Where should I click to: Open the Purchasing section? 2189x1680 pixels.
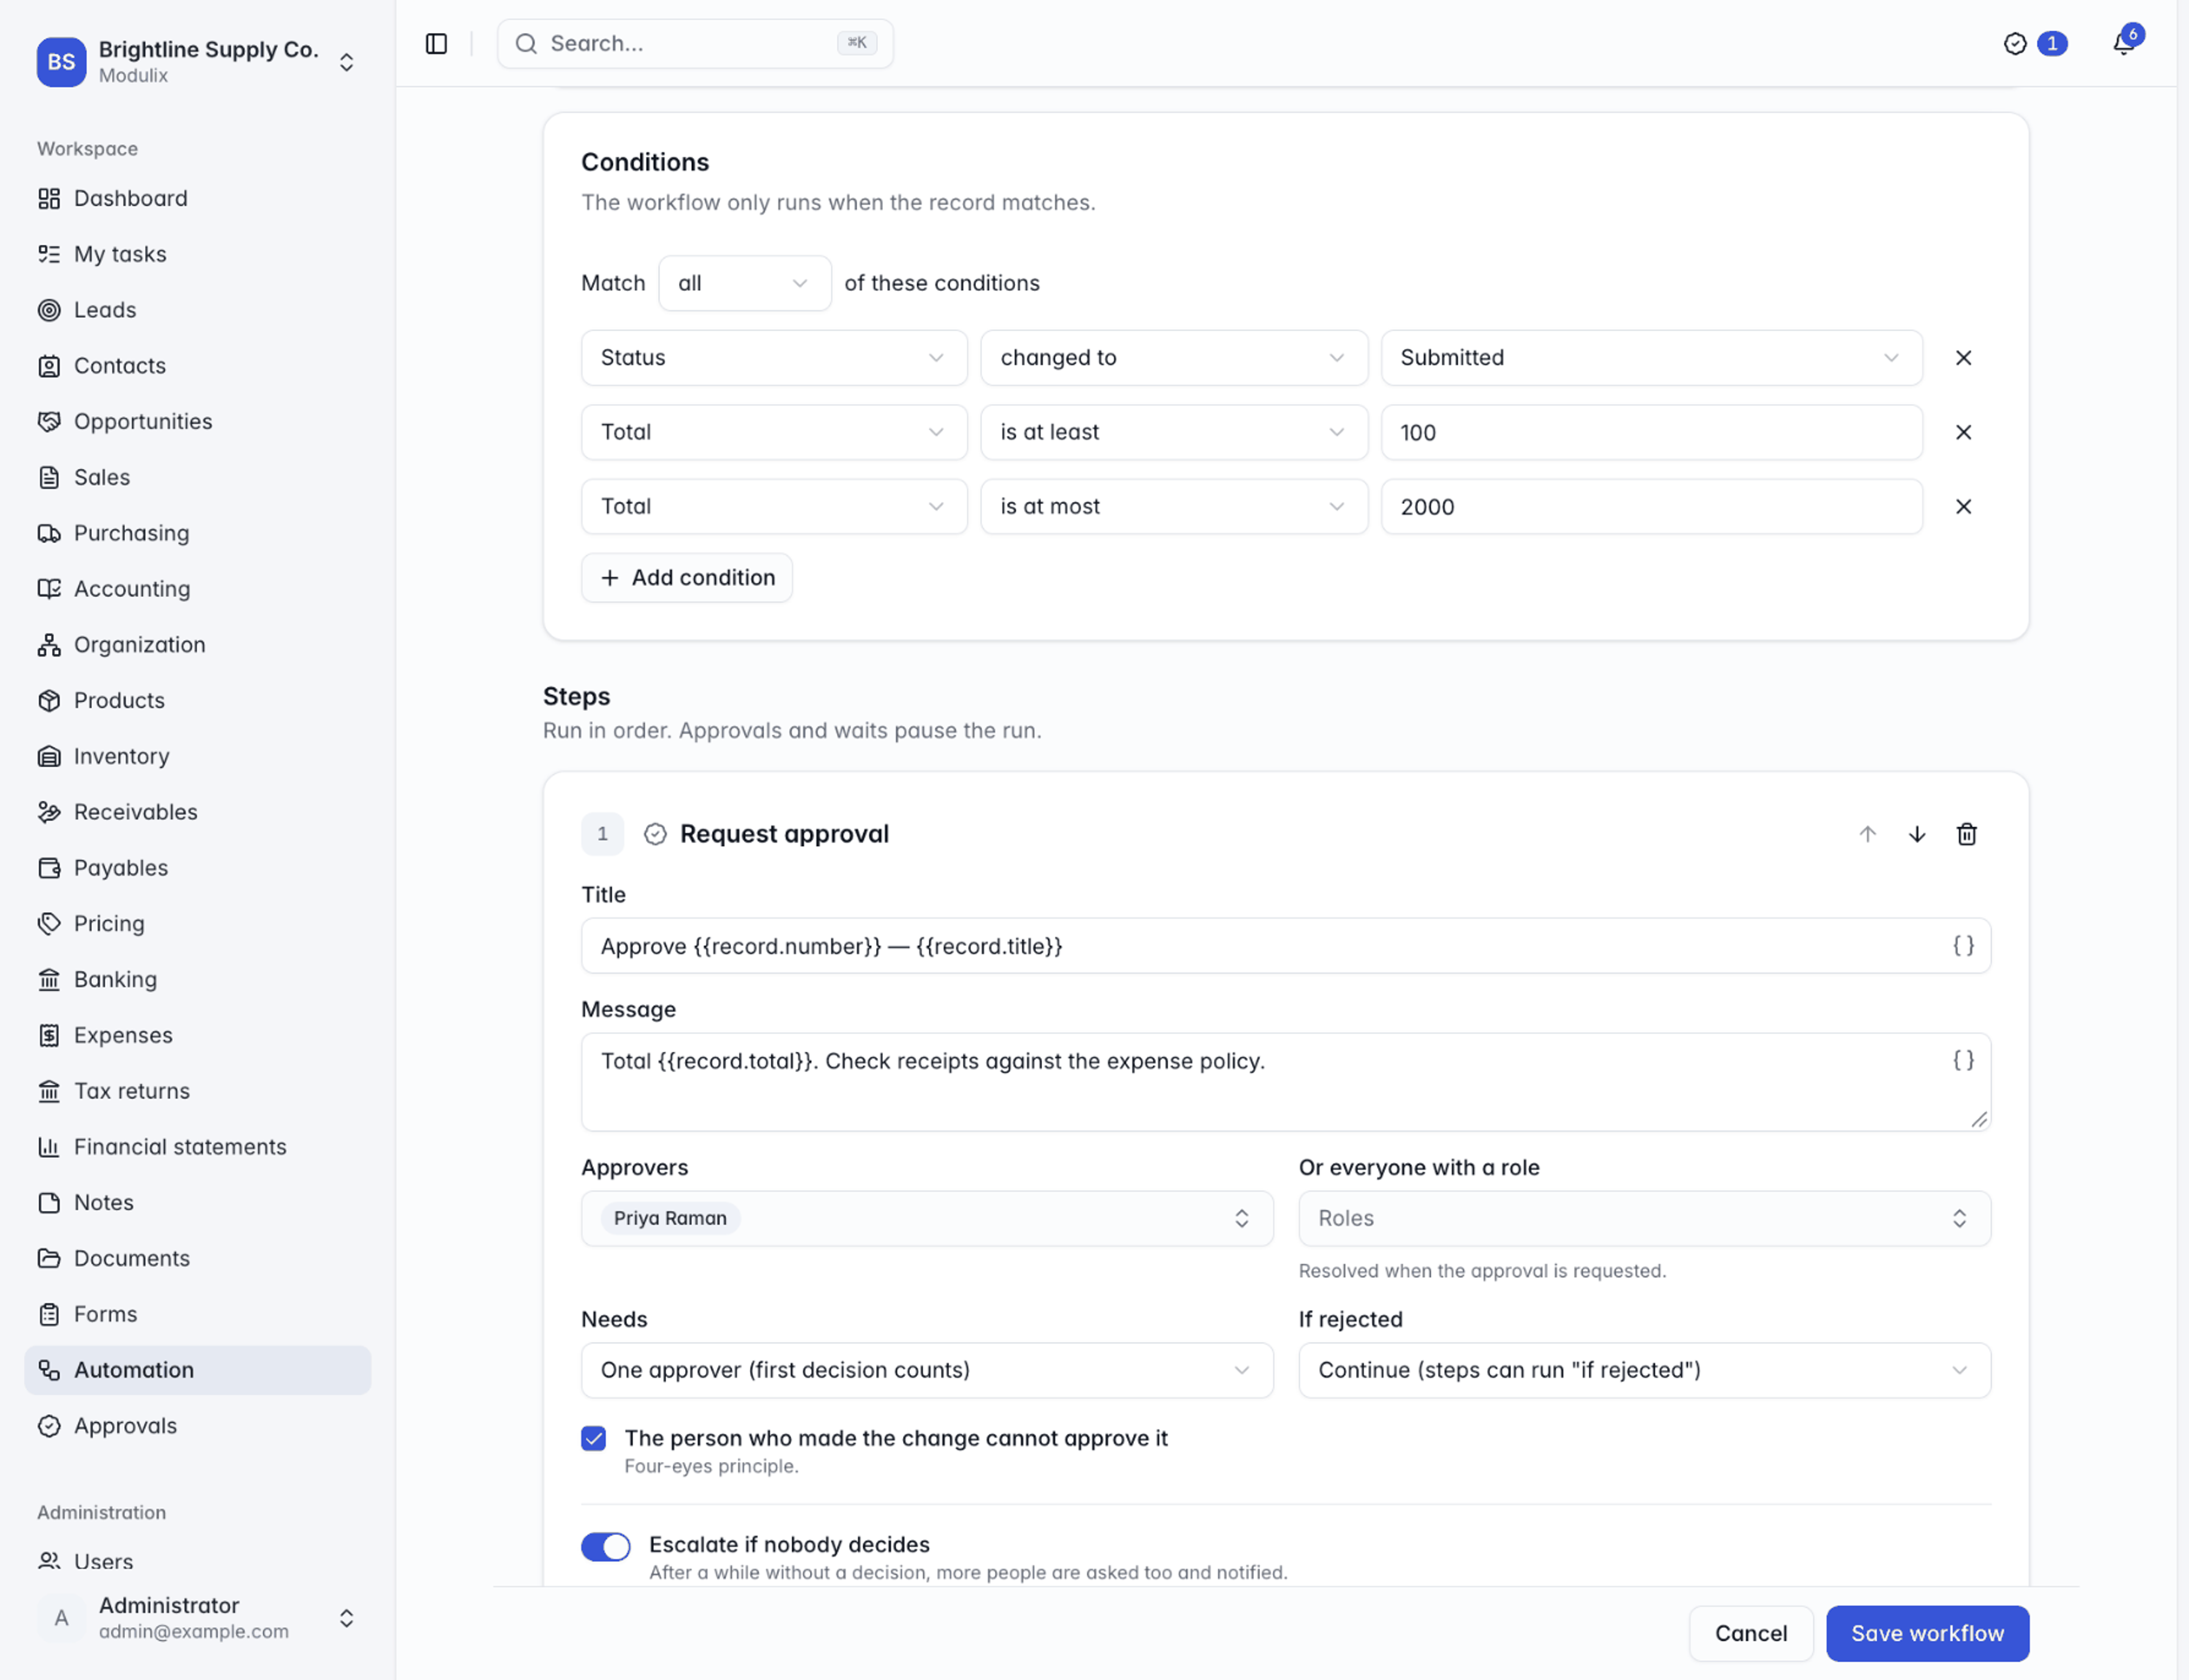[x=198, y=533]
